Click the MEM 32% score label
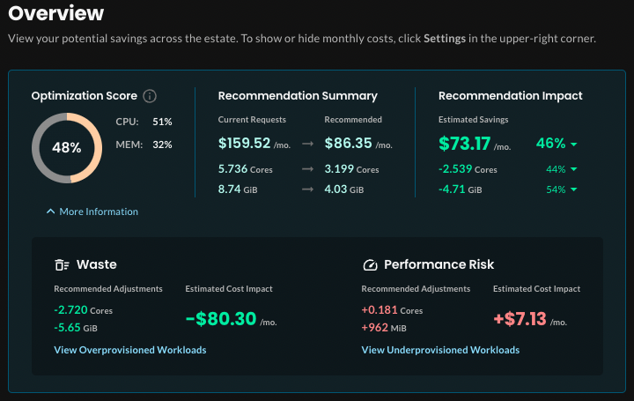 (x=144, y=145)
